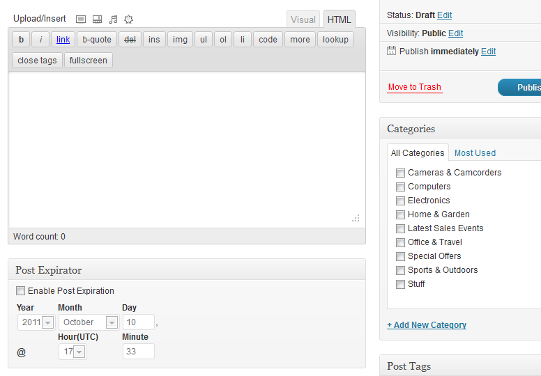Insert a hyperlink with link button
This screenshot has height=376, width=541.
(63, 40)
